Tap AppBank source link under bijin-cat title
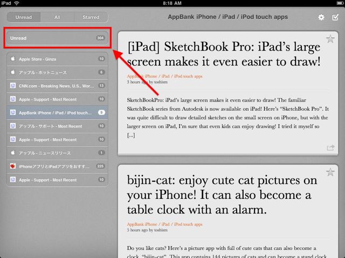 [164, 224]
